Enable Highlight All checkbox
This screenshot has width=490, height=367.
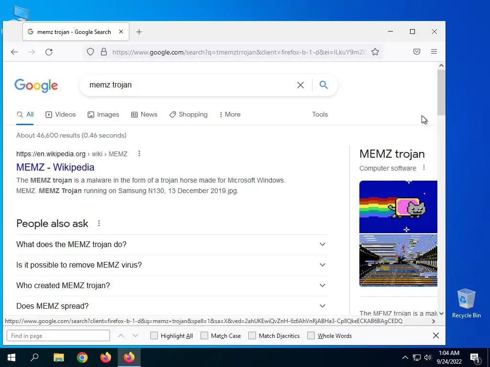[154, 335]
